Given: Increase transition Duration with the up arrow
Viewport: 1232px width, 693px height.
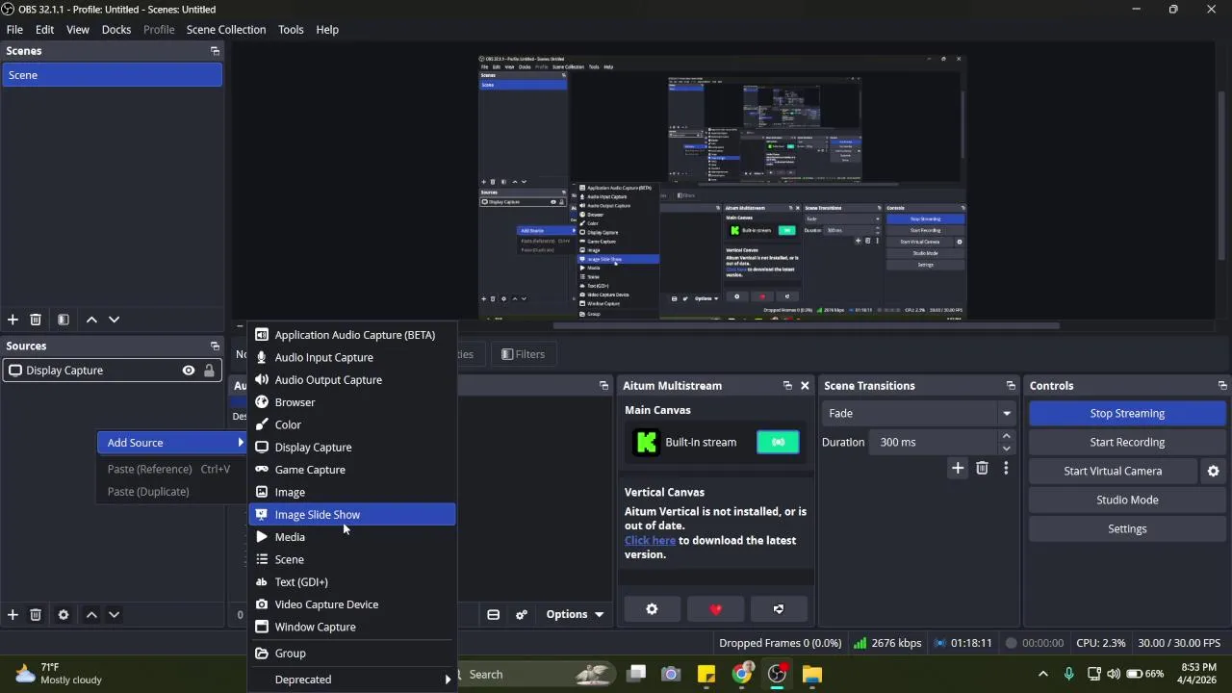Looking at the screenshot, I should coord(1007,436).
